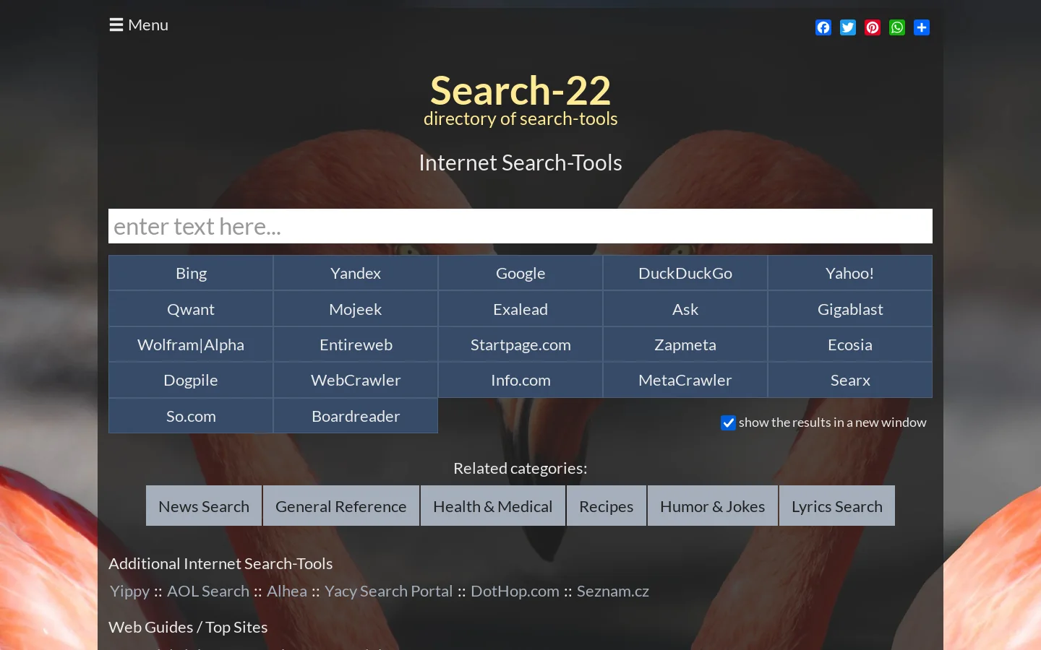Open Recipes category
The image size is (1041, 650).
607,506
